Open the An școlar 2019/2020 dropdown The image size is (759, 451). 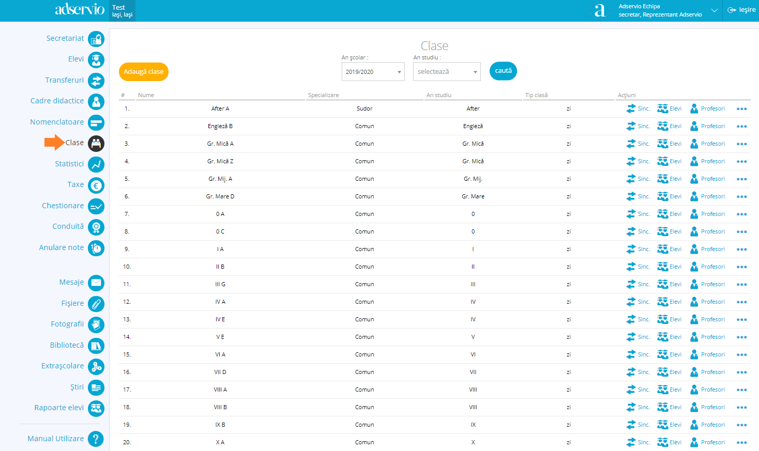[373, 71]
